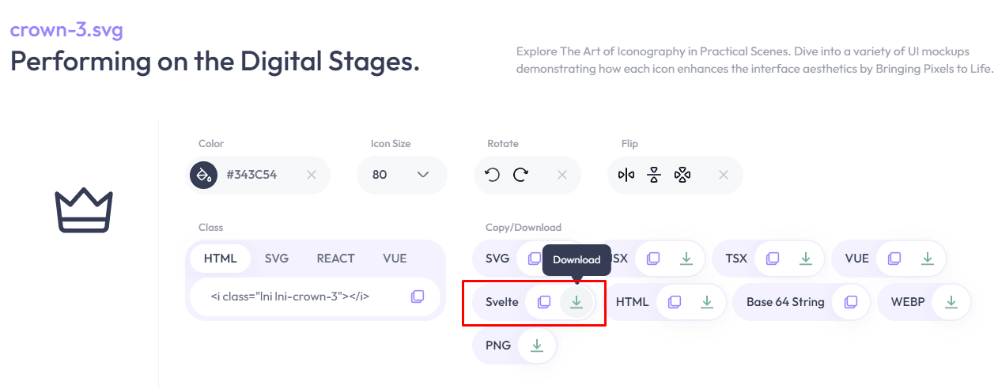Flip the icon vertically

[x=654, y=175]
